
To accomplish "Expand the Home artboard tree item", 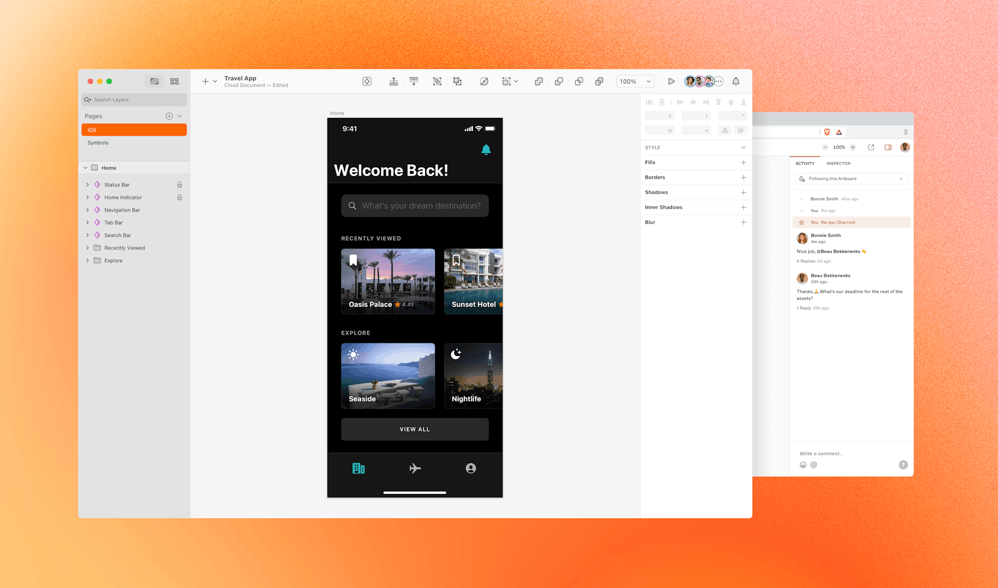I will pos(85,167).
